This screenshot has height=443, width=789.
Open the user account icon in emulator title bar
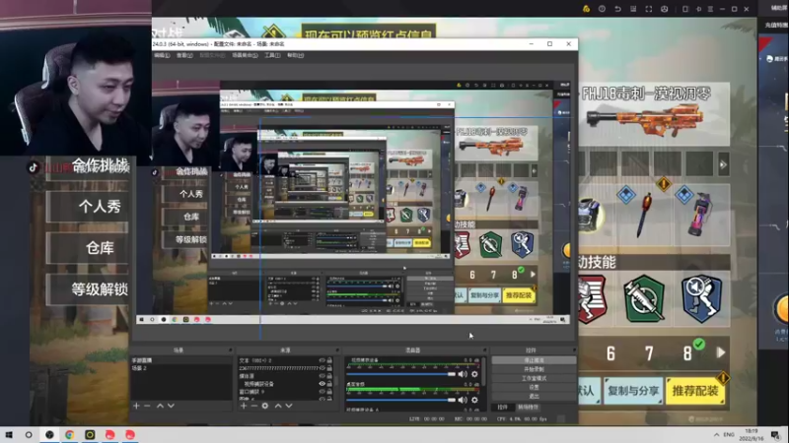[664, 9]
